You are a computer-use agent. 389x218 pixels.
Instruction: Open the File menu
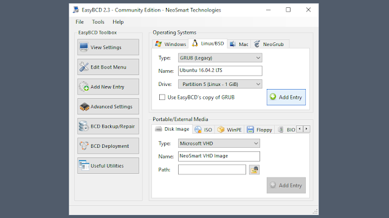(x=80, y=22)
